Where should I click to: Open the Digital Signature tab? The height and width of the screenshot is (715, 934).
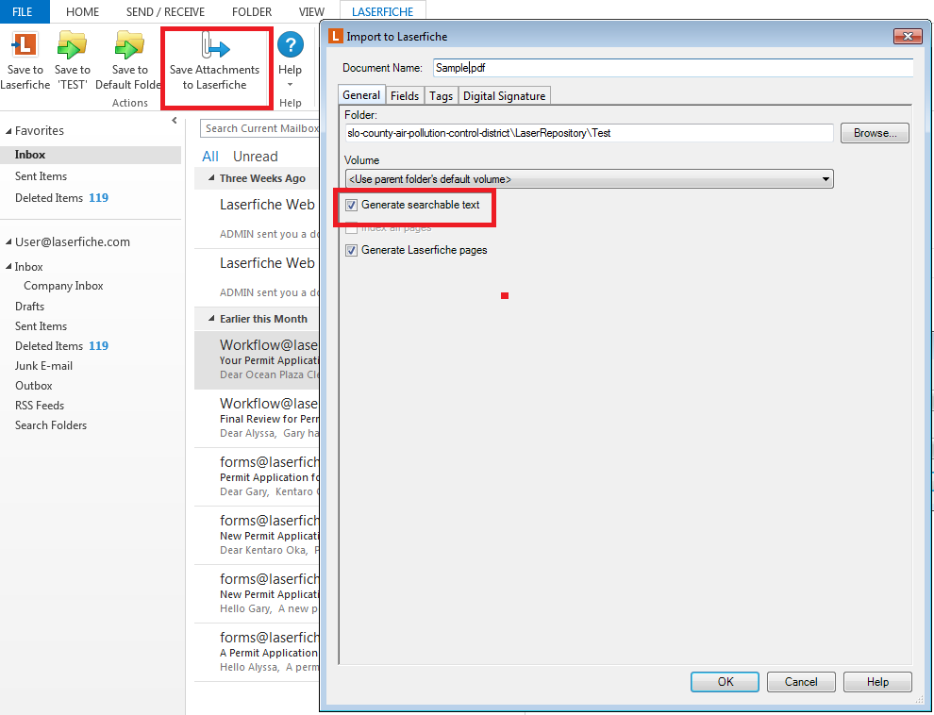[x=504, y=96]
